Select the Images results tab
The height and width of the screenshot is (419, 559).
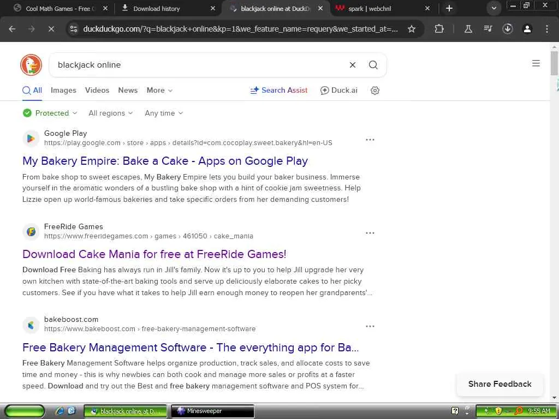63,91
